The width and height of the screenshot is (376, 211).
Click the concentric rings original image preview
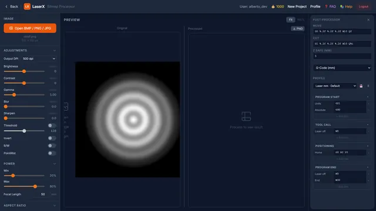point(127,120)
